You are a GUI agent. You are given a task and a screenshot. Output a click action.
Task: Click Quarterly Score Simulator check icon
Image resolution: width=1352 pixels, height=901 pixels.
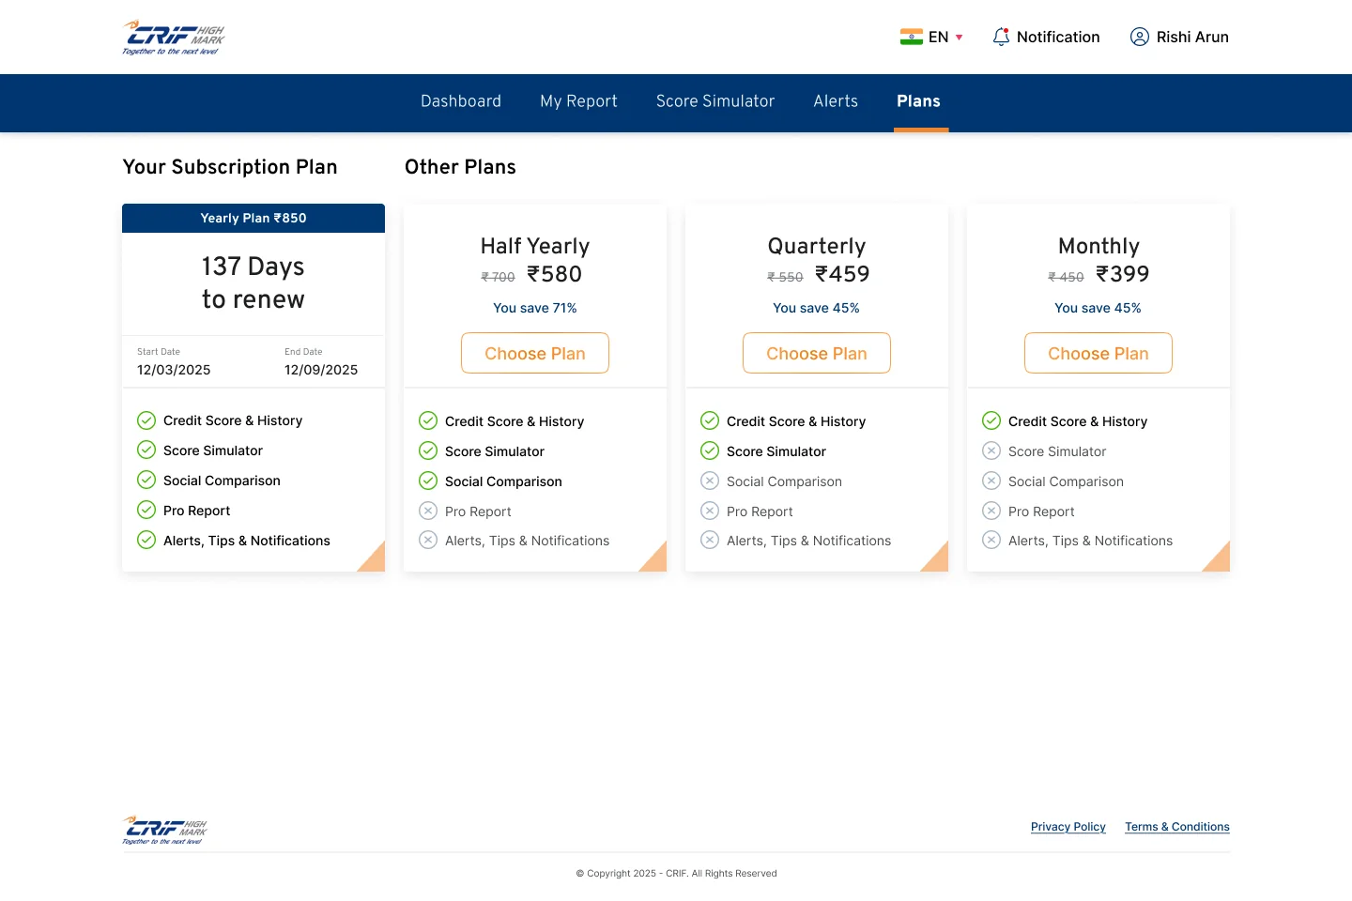point(710,450)
